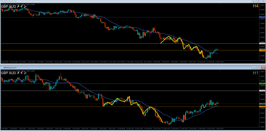The width and height of the screenshot is (266, 131).
Task: Toggle one-click trading arrow on H1 chart
Action: coord(1,71)
